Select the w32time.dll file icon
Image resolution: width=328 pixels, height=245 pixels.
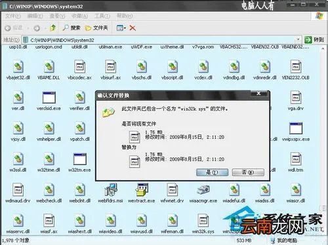point(49,159)
